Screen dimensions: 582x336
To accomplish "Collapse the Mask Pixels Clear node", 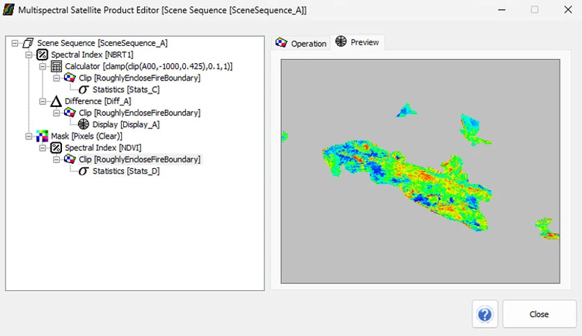I will 29,136.
